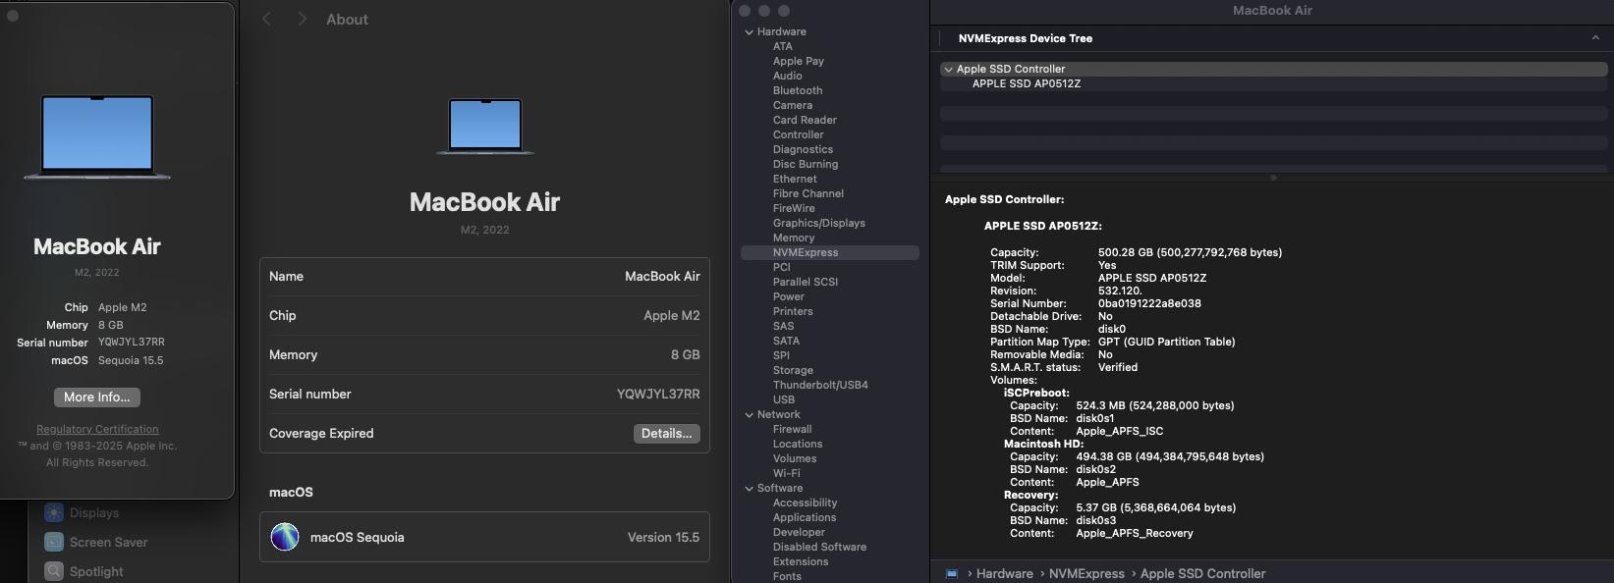Select Power in the Hardware list

coord(789,296)
